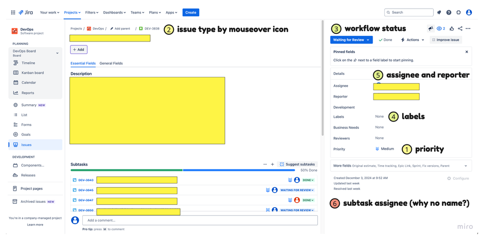Switch to the General Fields tab
Viewport: 484px width, 240px height.
click(111, 63)
